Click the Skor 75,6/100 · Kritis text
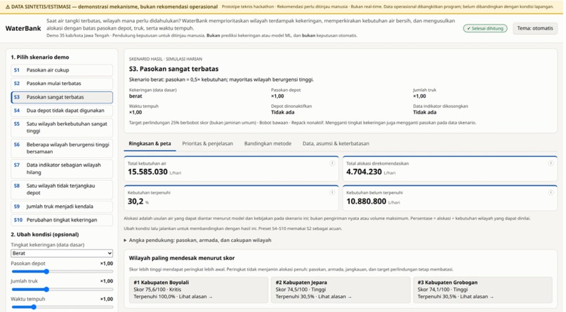The height and width of the screenshot is (312, 566). click(157, 290)
